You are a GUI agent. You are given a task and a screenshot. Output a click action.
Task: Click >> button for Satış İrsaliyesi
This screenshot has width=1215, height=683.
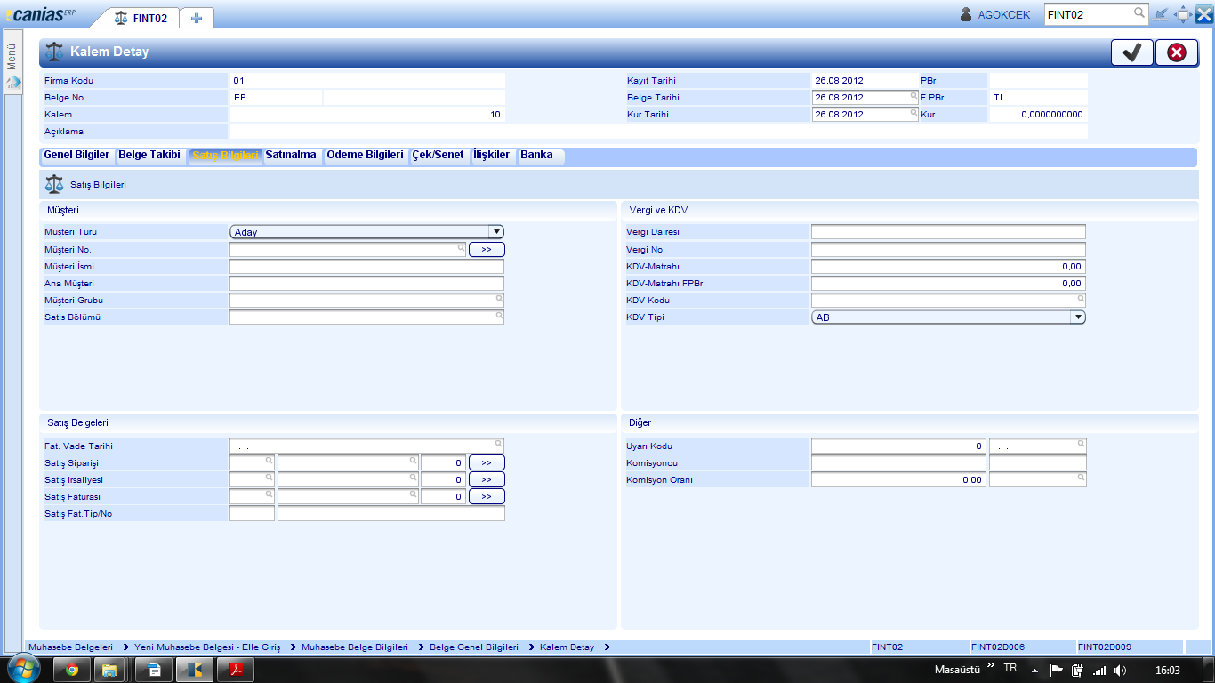[487, 479]
